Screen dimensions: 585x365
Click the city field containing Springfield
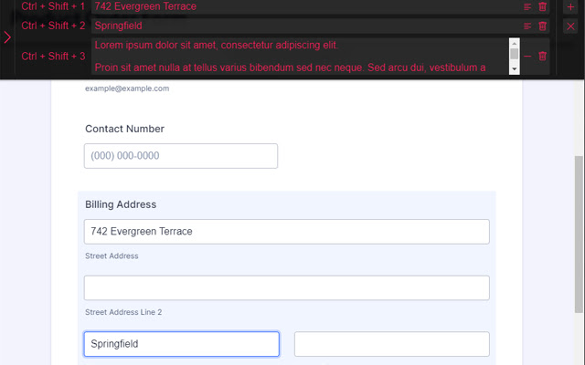(181, 344)
